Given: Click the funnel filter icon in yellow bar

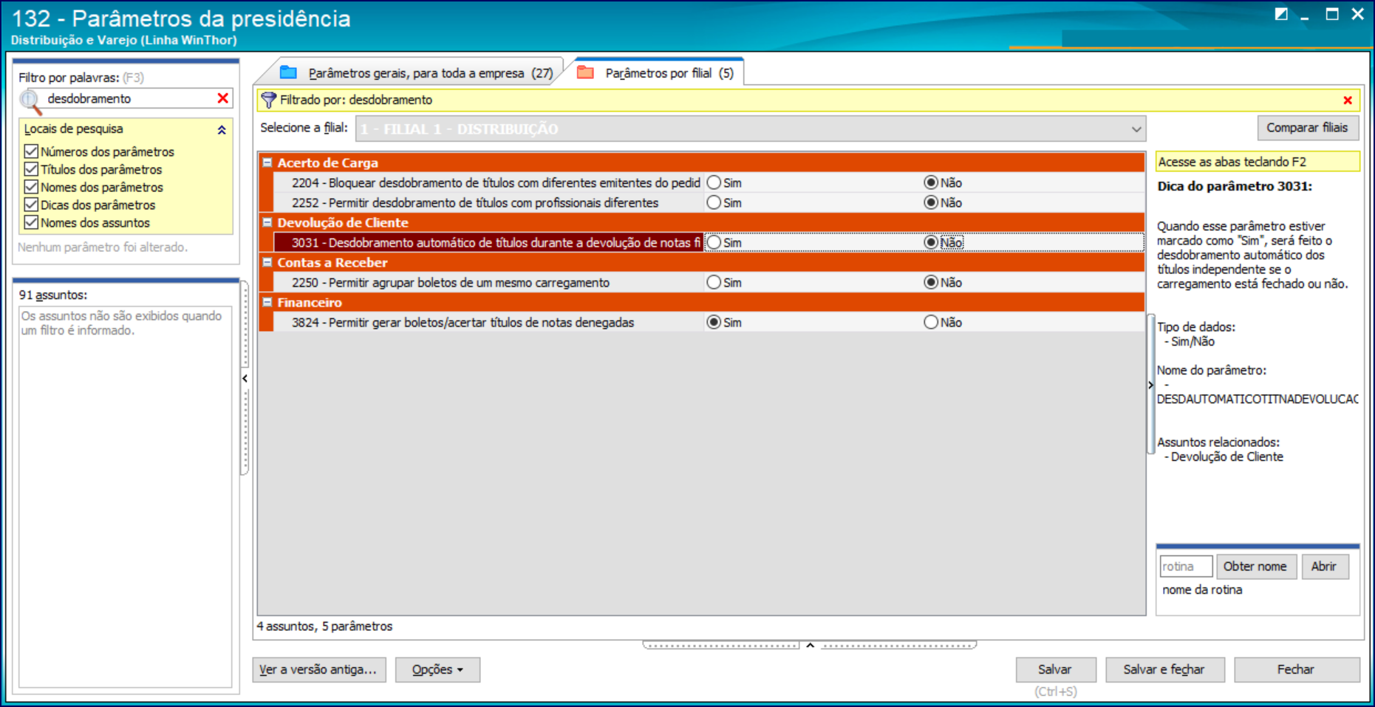Looking at the screenshot, I should click(269, 100).
